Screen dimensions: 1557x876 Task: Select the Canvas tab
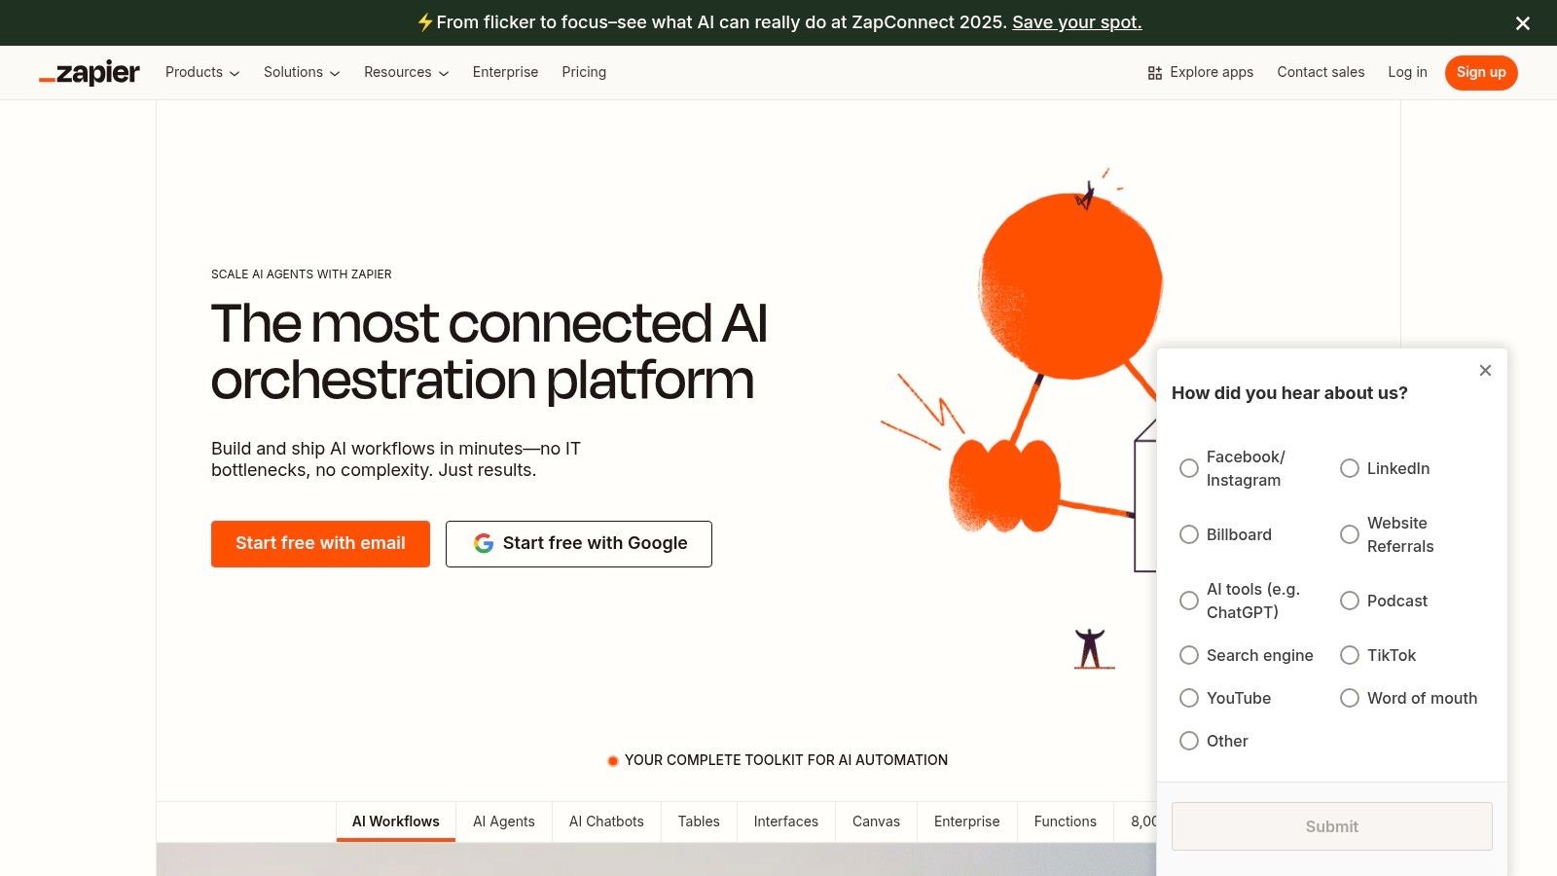click(875, 821)
